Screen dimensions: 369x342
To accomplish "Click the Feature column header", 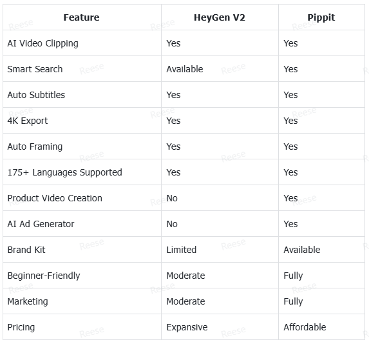I will tap(81, 17).
